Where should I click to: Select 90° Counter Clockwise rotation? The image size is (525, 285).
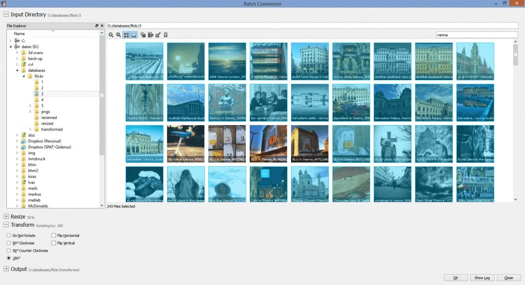click(x=28, y=251)
